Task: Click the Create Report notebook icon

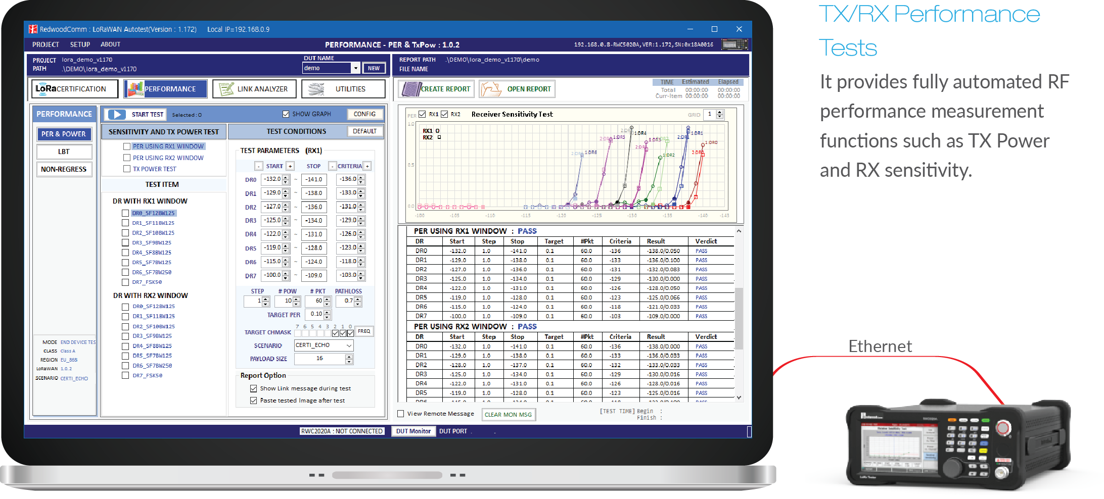Action: tap(411, 89)
